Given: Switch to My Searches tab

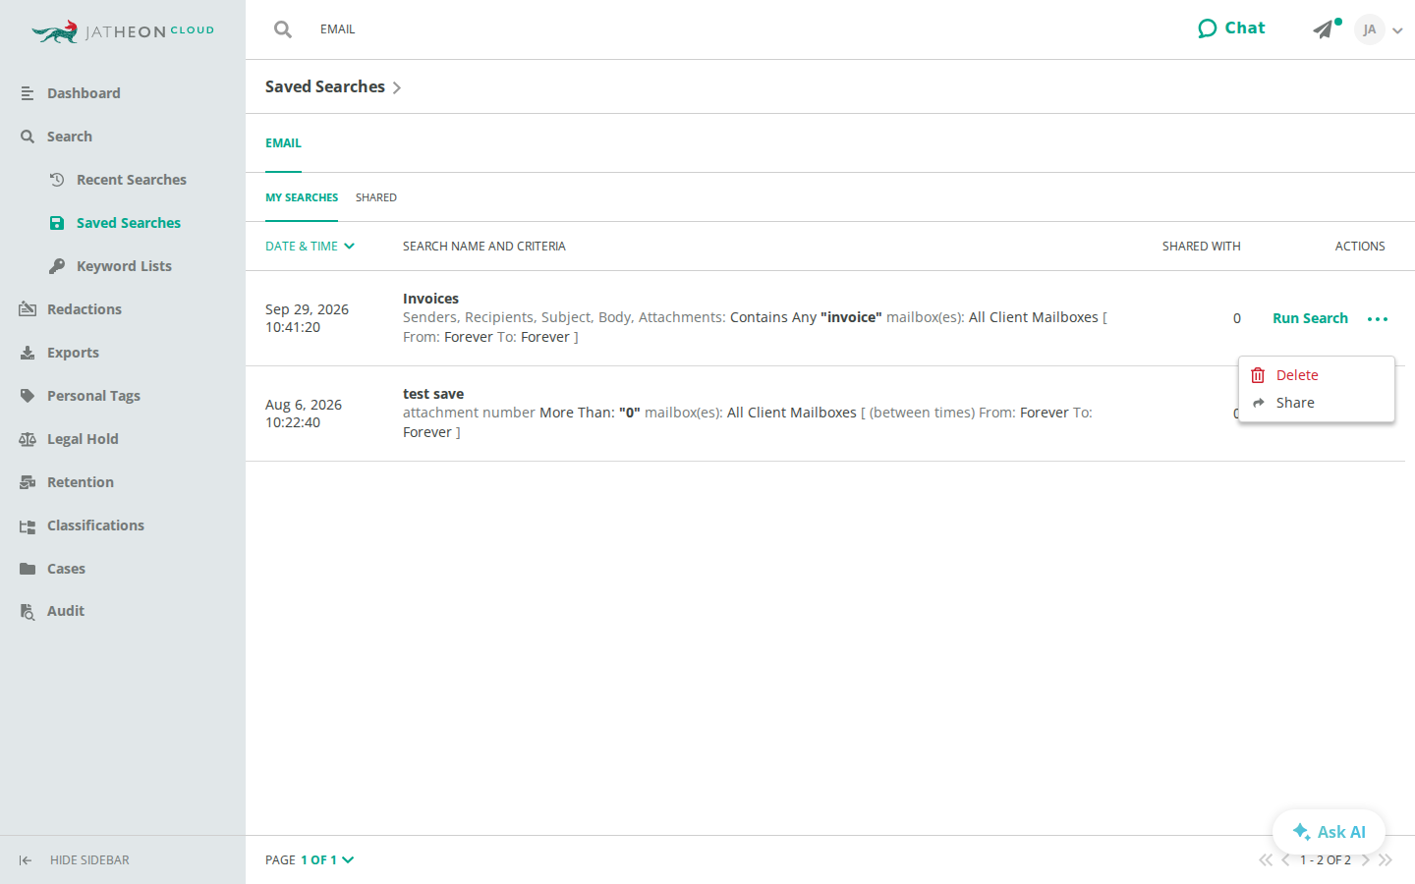Looking at the screenshot, I should [302, 197].
